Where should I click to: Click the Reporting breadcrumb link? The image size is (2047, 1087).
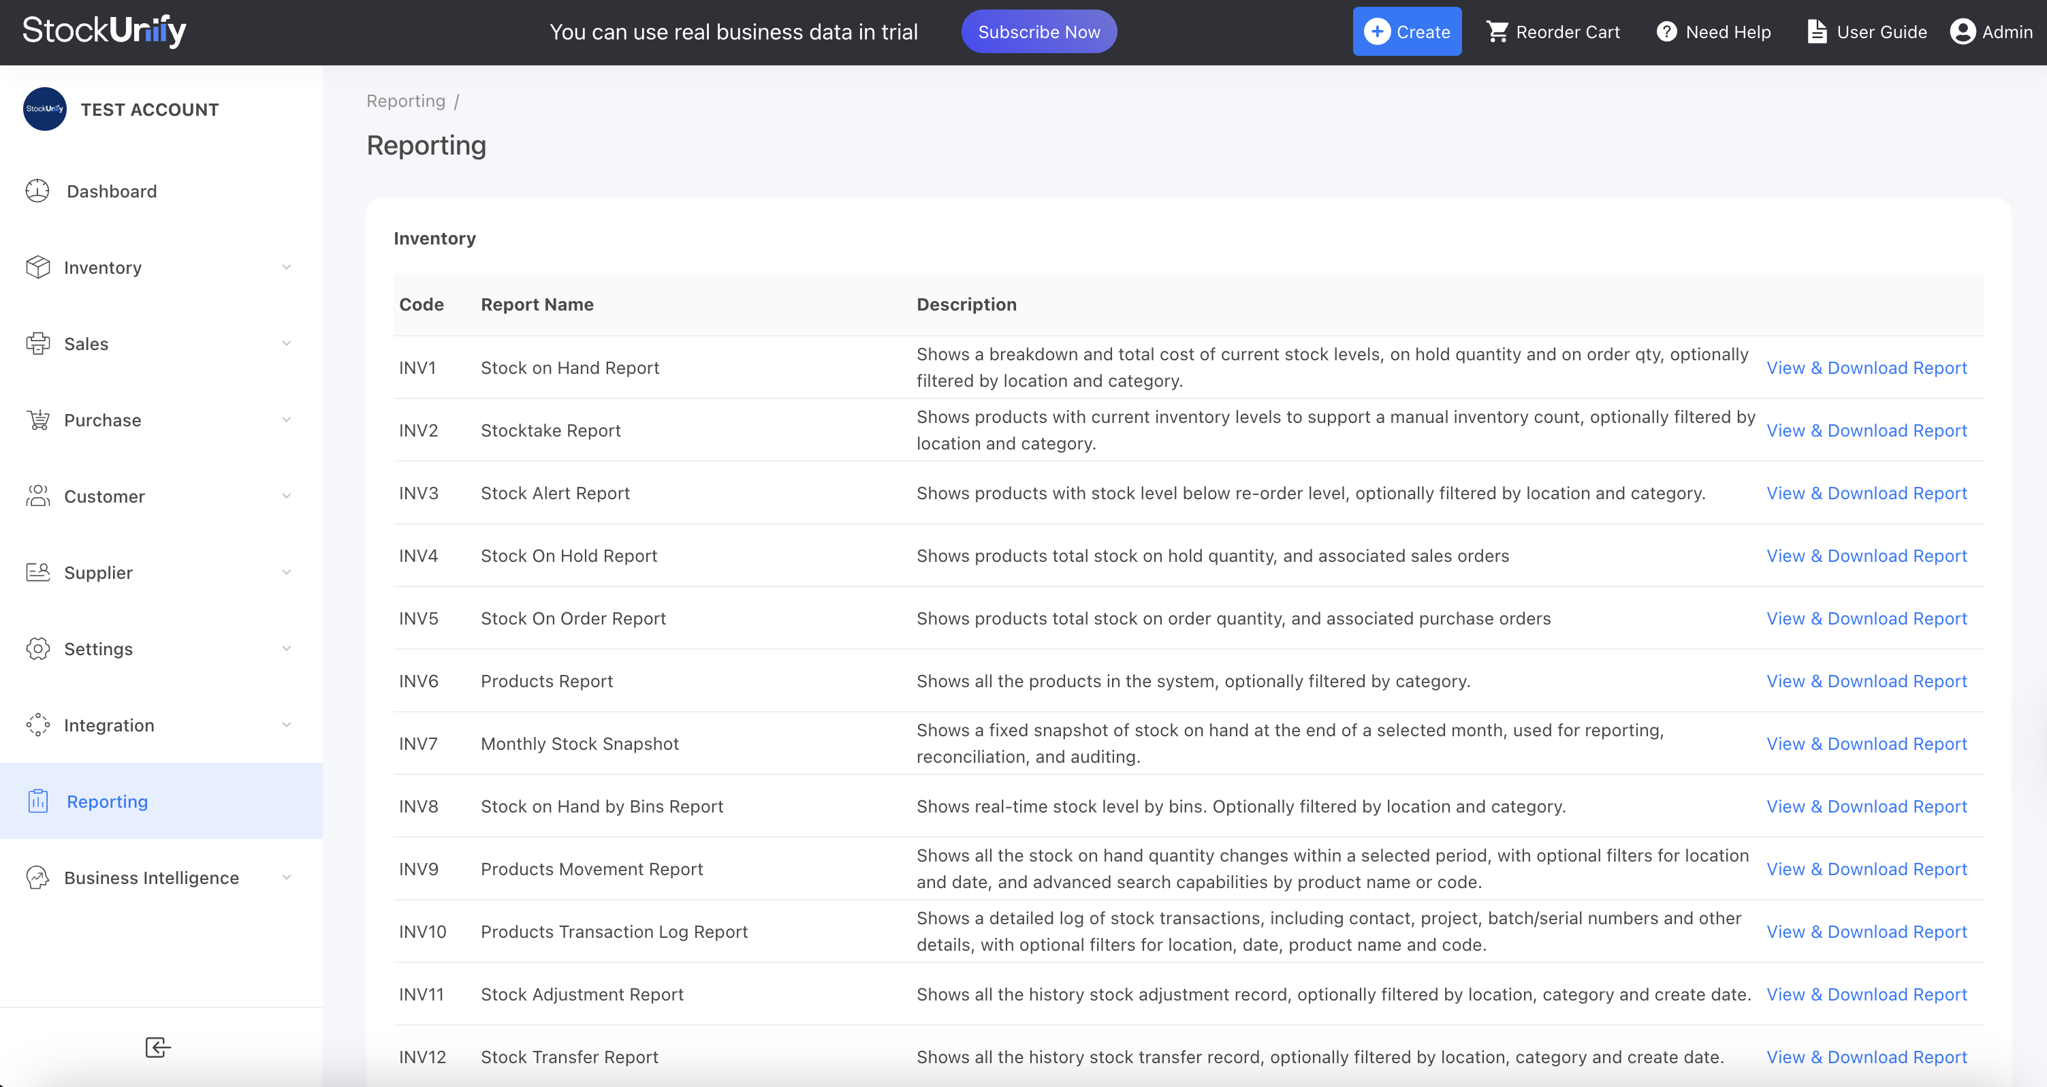coord(406,101)
